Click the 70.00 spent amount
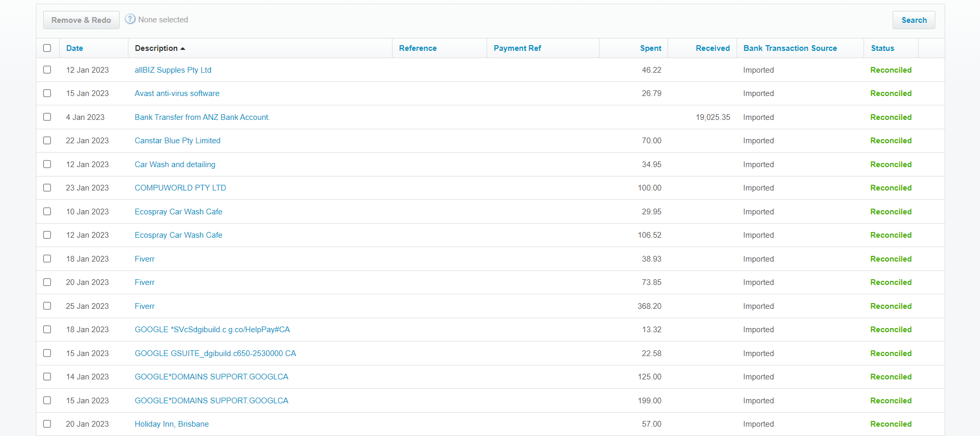 click(651, 141)
